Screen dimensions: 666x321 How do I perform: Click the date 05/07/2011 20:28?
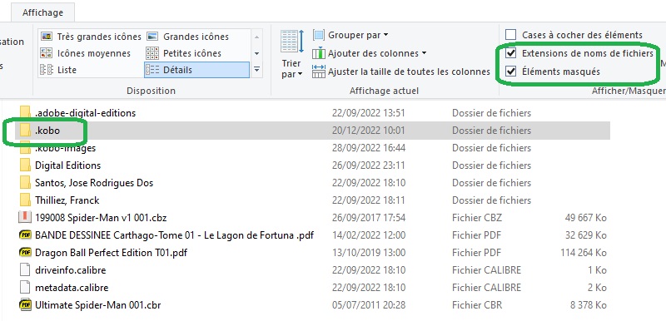(369, 304)
